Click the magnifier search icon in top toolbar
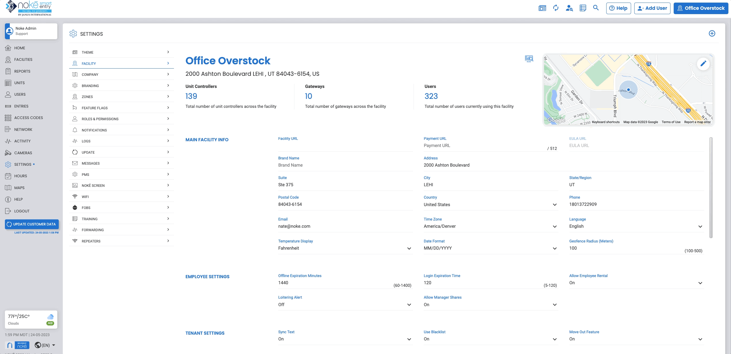Viewport: 731px width, 354px height. click(596, 8)
